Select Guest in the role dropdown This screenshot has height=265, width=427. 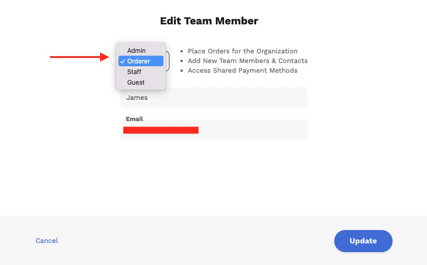point(136,82)
